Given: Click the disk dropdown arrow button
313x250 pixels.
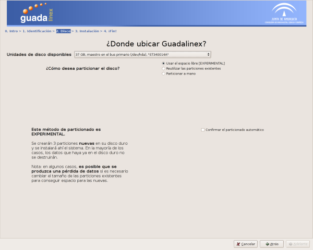Looking at the screenshot, I should pos(209,54).
